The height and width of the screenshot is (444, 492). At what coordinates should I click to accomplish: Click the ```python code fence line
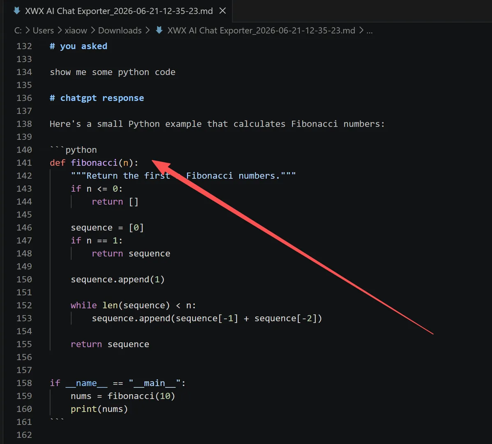click(x=74, y=150)
